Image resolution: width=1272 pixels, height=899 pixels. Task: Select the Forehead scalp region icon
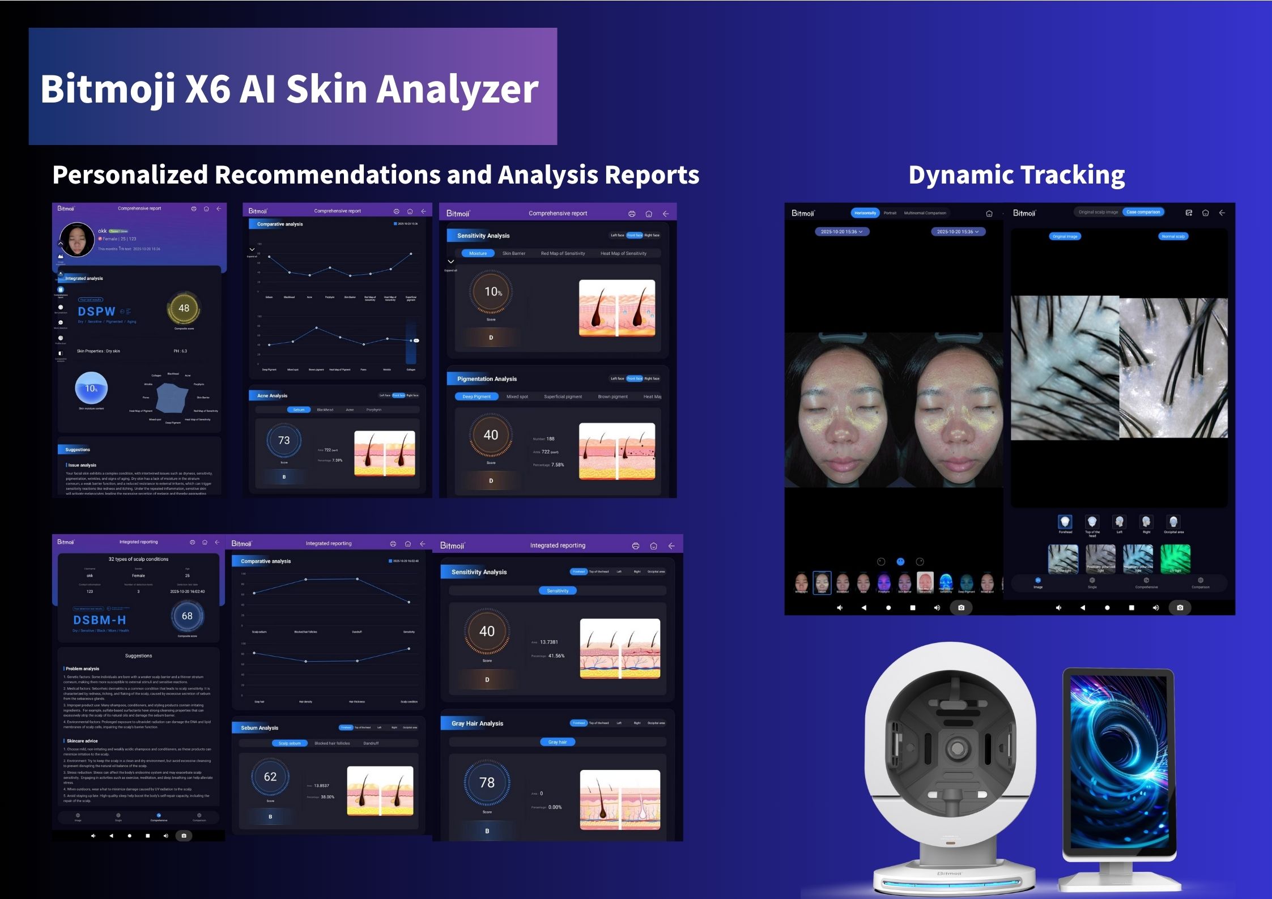pos(1065,522)
